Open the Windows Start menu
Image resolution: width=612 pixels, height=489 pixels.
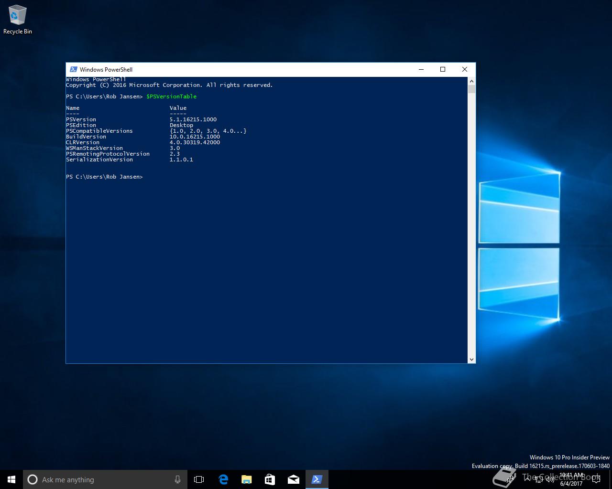click(11, 479)
